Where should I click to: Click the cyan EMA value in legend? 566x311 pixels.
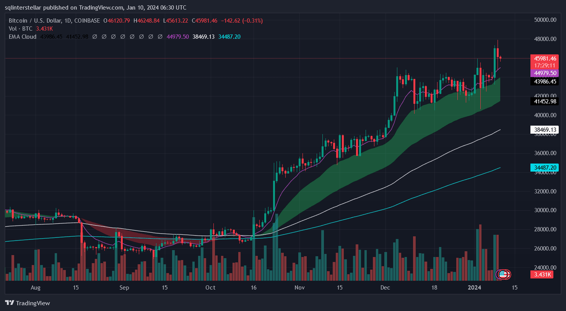click(229, 37)
